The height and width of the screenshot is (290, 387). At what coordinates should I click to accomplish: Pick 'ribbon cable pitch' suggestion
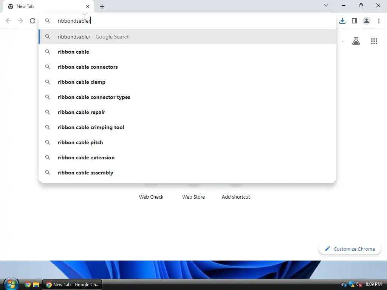tap(187, 142)
